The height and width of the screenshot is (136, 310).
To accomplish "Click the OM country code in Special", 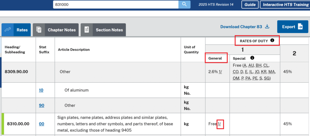I will coord(236,78).
